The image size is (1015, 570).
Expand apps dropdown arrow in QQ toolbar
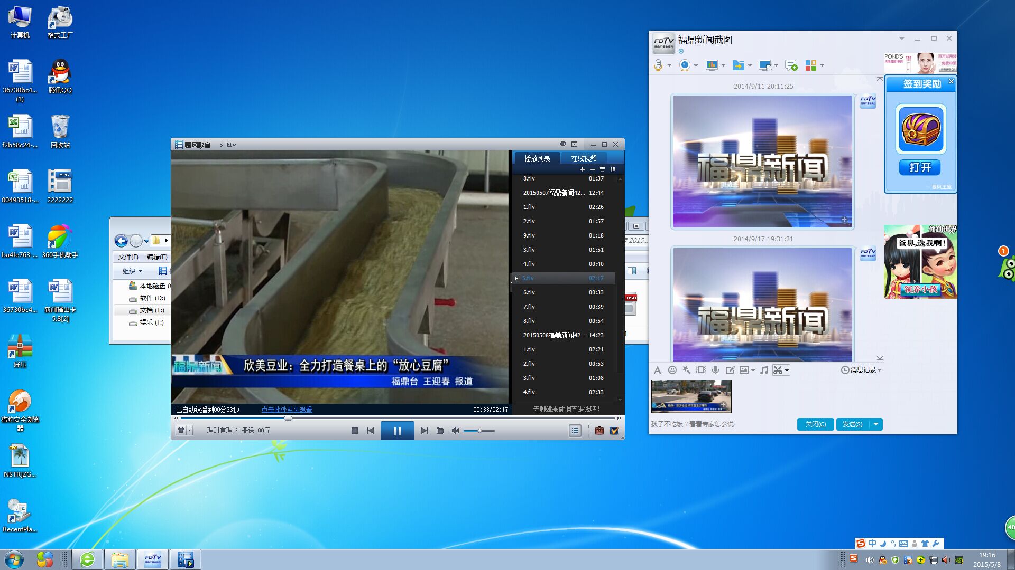click(822, 65)
